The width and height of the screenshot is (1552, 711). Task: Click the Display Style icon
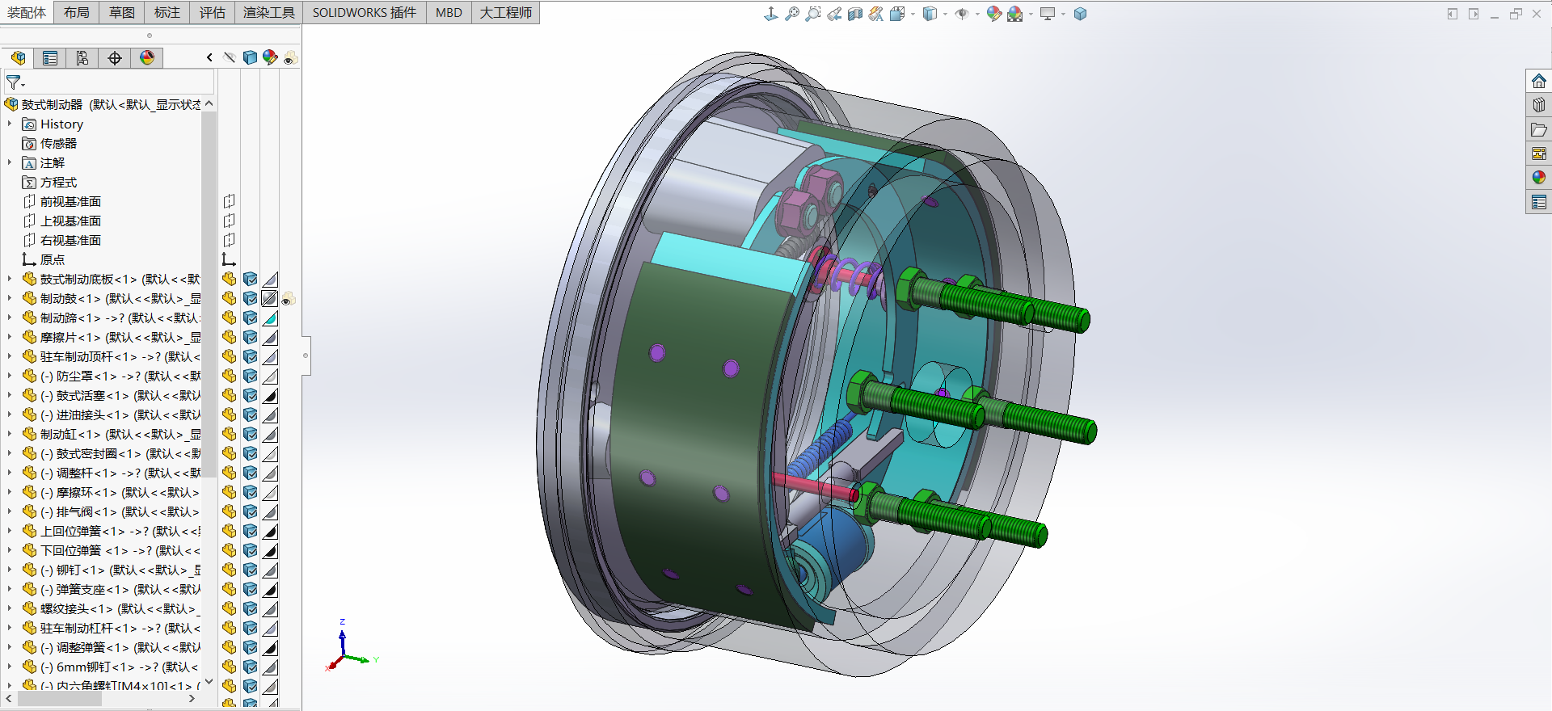click(930, 14)
